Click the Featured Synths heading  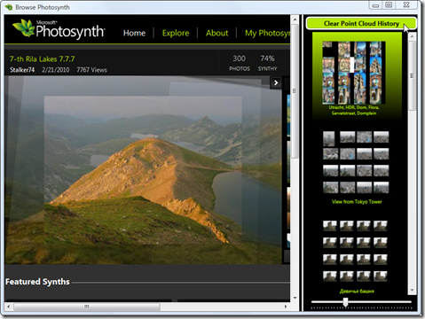click(37, 282)
